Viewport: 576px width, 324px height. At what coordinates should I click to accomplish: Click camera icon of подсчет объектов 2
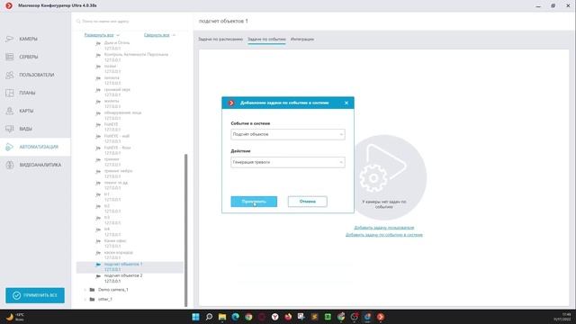pos(98,276)
